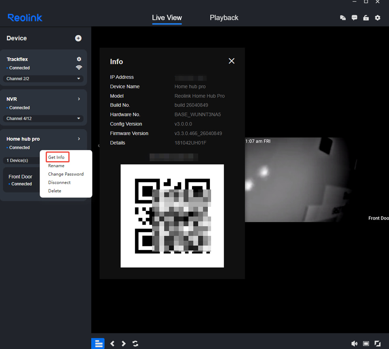Image resolution: width=389 pixels, height=349 pixels.
Task: Maximize the Reolink window
Action: click(366, 2)
